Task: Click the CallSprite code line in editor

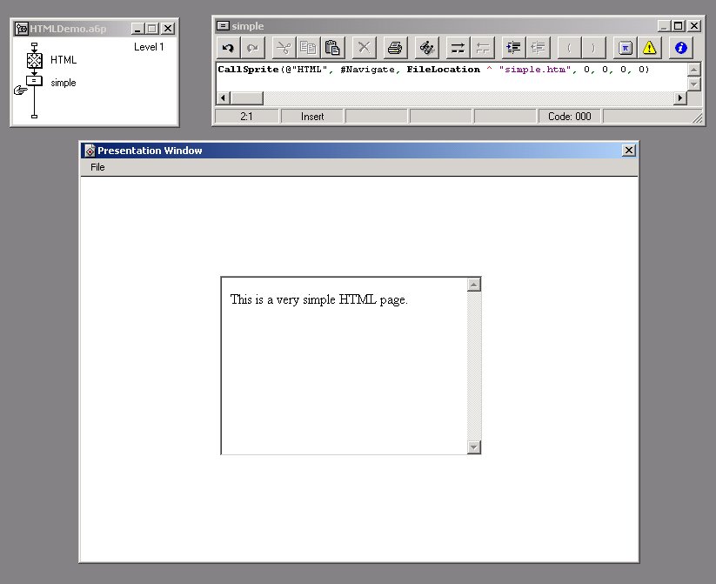Action: tap(433, 70)
